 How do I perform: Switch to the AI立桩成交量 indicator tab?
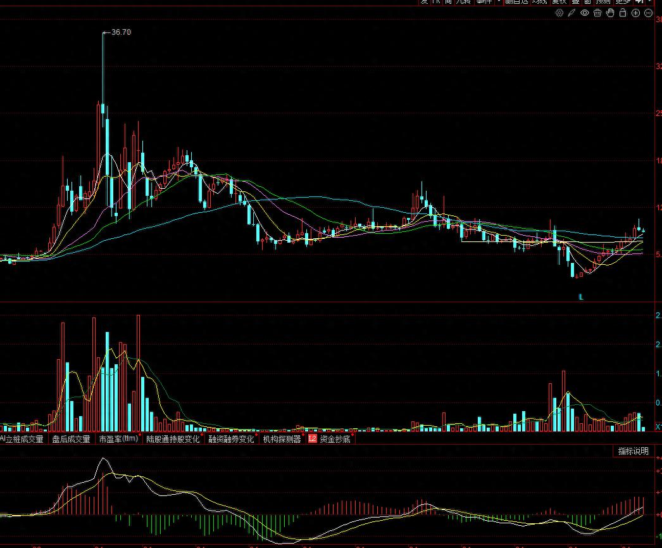tap(23, 439)
